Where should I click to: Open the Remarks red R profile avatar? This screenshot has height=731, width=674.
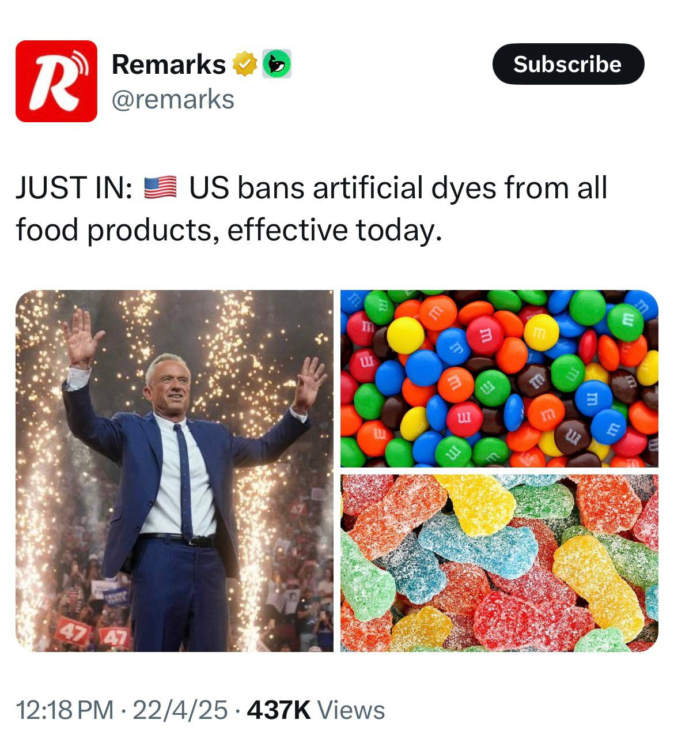[x=56, y=81]
